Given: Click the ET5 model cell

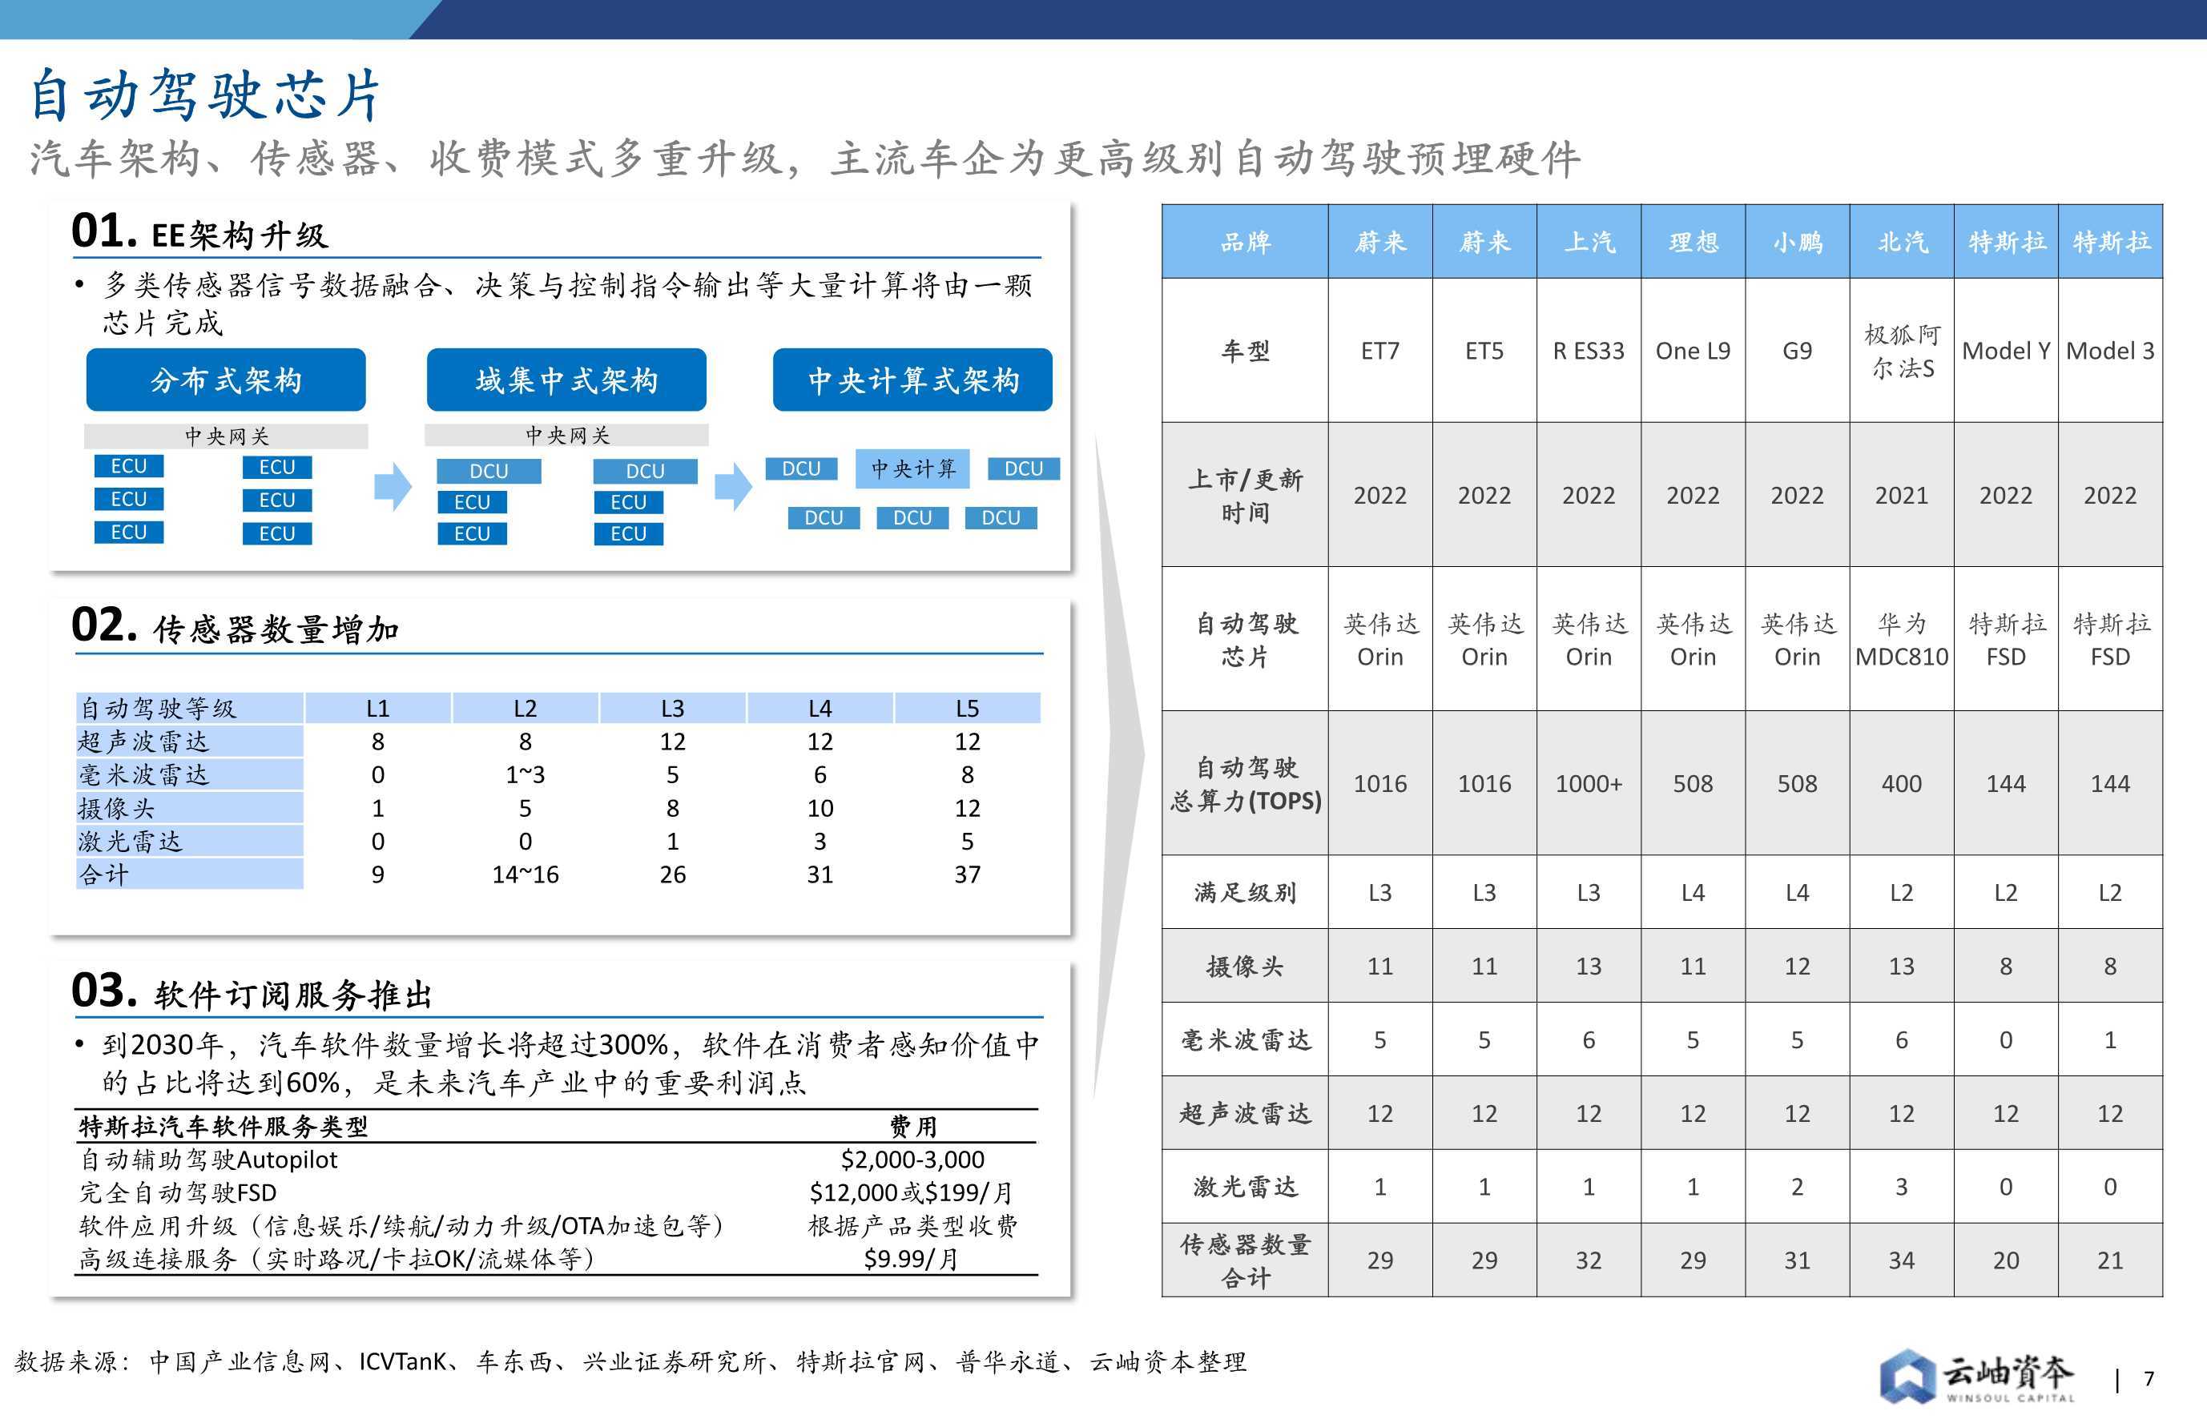Looking at the screenshot, I should click(1484, 351).
